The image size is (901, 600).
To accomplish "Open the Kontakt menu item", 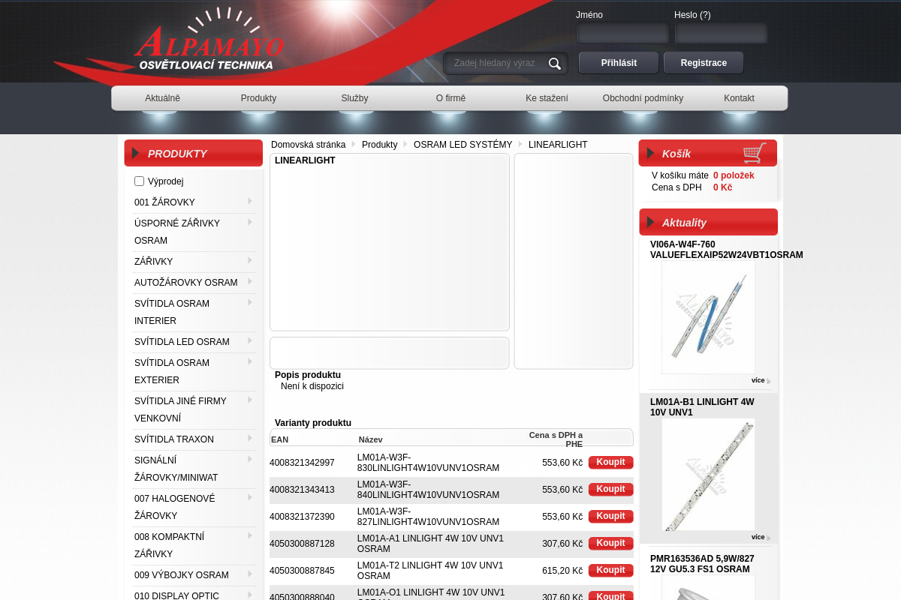I will [x=739, y=98].
